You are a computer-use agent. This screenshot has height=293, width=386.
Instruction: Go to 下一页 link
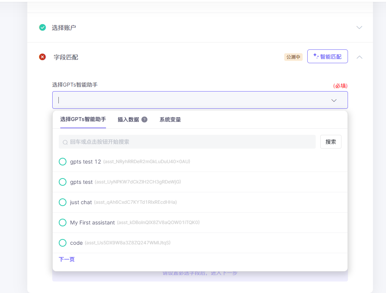tap(67, 259)
